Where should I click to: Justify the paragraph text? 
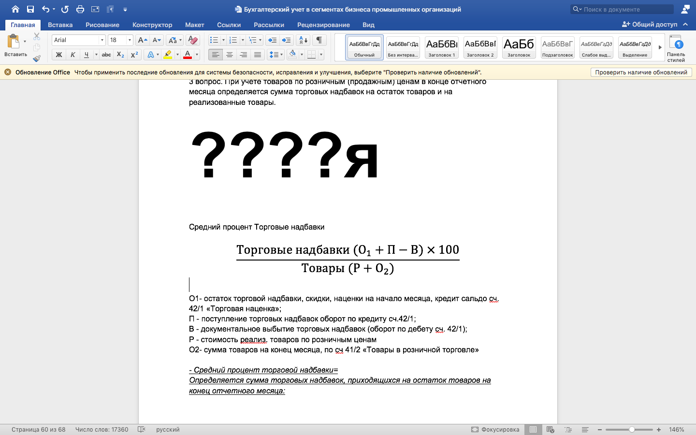click(258, 55)
